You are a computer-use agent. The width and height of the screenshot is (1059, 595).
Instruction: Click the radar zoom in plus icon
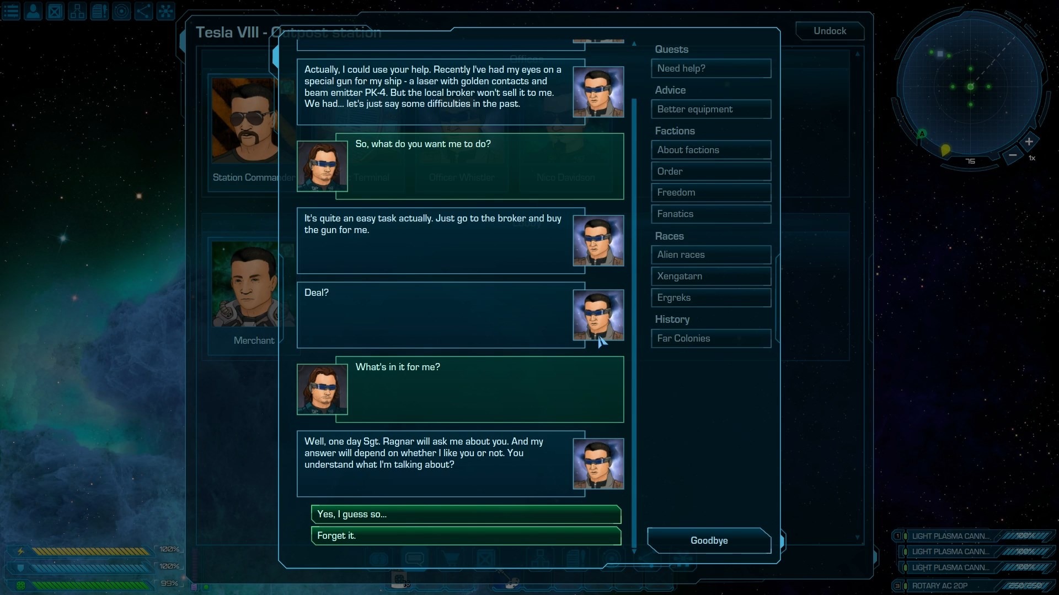point(1029,142)
